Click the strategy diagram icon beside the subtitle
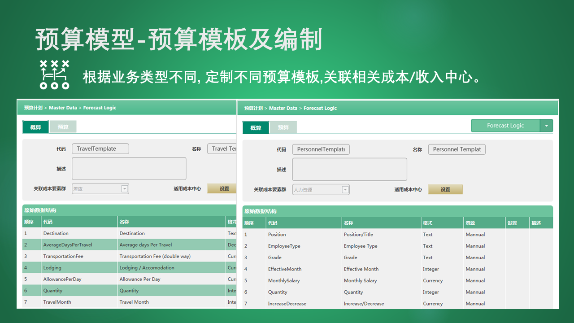This screenshot has width=574, height=323. pyautogui.click(x=54, y=74)
